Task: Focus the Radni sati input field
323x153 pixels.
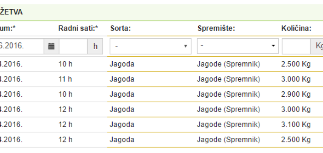Action: pyautogui.click(x=73, y=46)
